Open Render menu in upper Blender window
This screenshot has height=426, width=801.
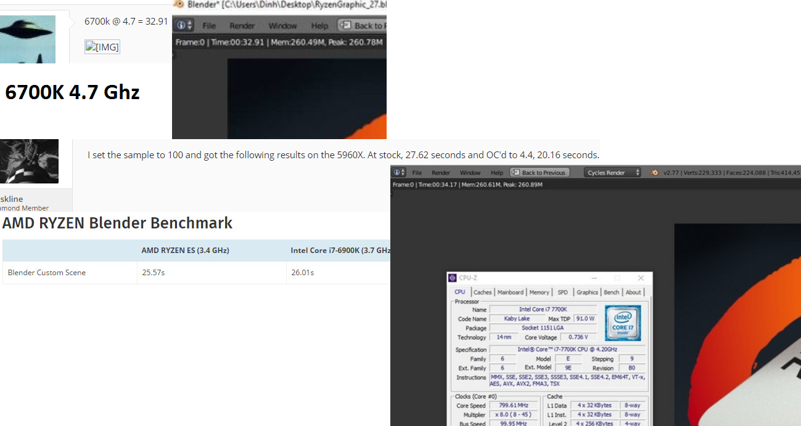(242, 26)
